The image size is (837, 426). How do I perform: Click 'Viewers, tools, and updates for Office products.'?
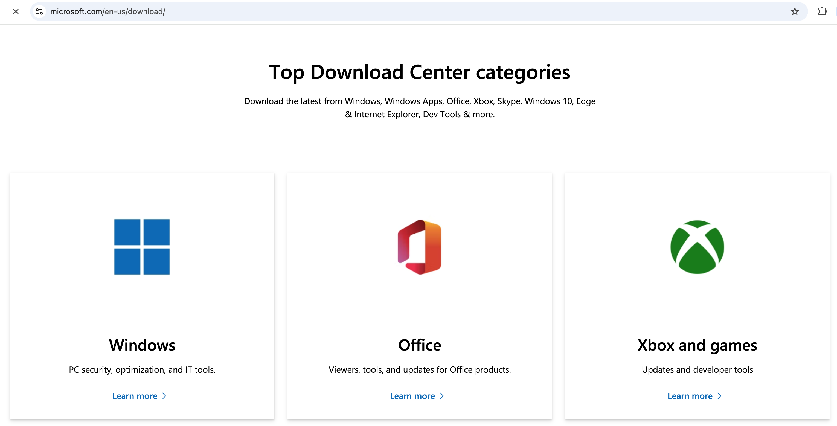pos(420,370)
